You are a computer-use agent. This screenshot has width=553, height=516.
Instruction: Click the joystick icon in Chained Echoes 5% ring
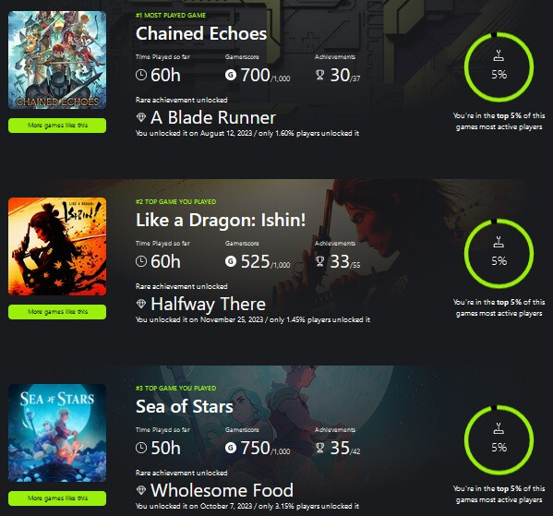pos(499,55)
